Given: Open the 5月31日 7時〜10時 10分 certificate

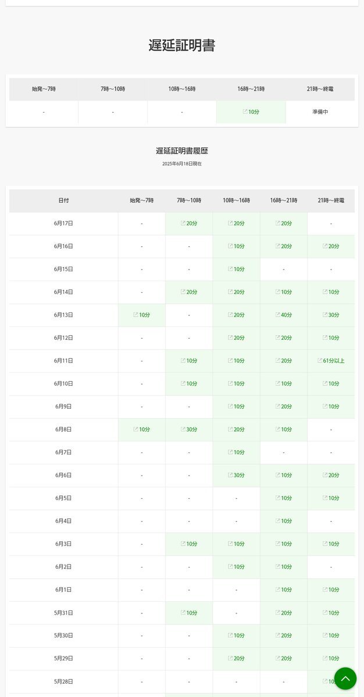Looking at the screenshot, I should 189,613.
